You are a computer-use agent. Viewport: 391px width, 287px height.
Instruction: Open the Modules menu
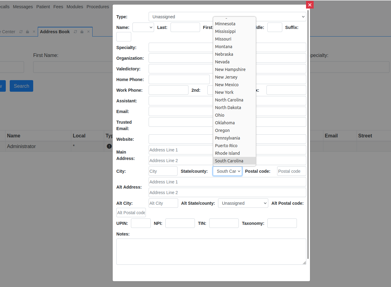click(75, 6)
